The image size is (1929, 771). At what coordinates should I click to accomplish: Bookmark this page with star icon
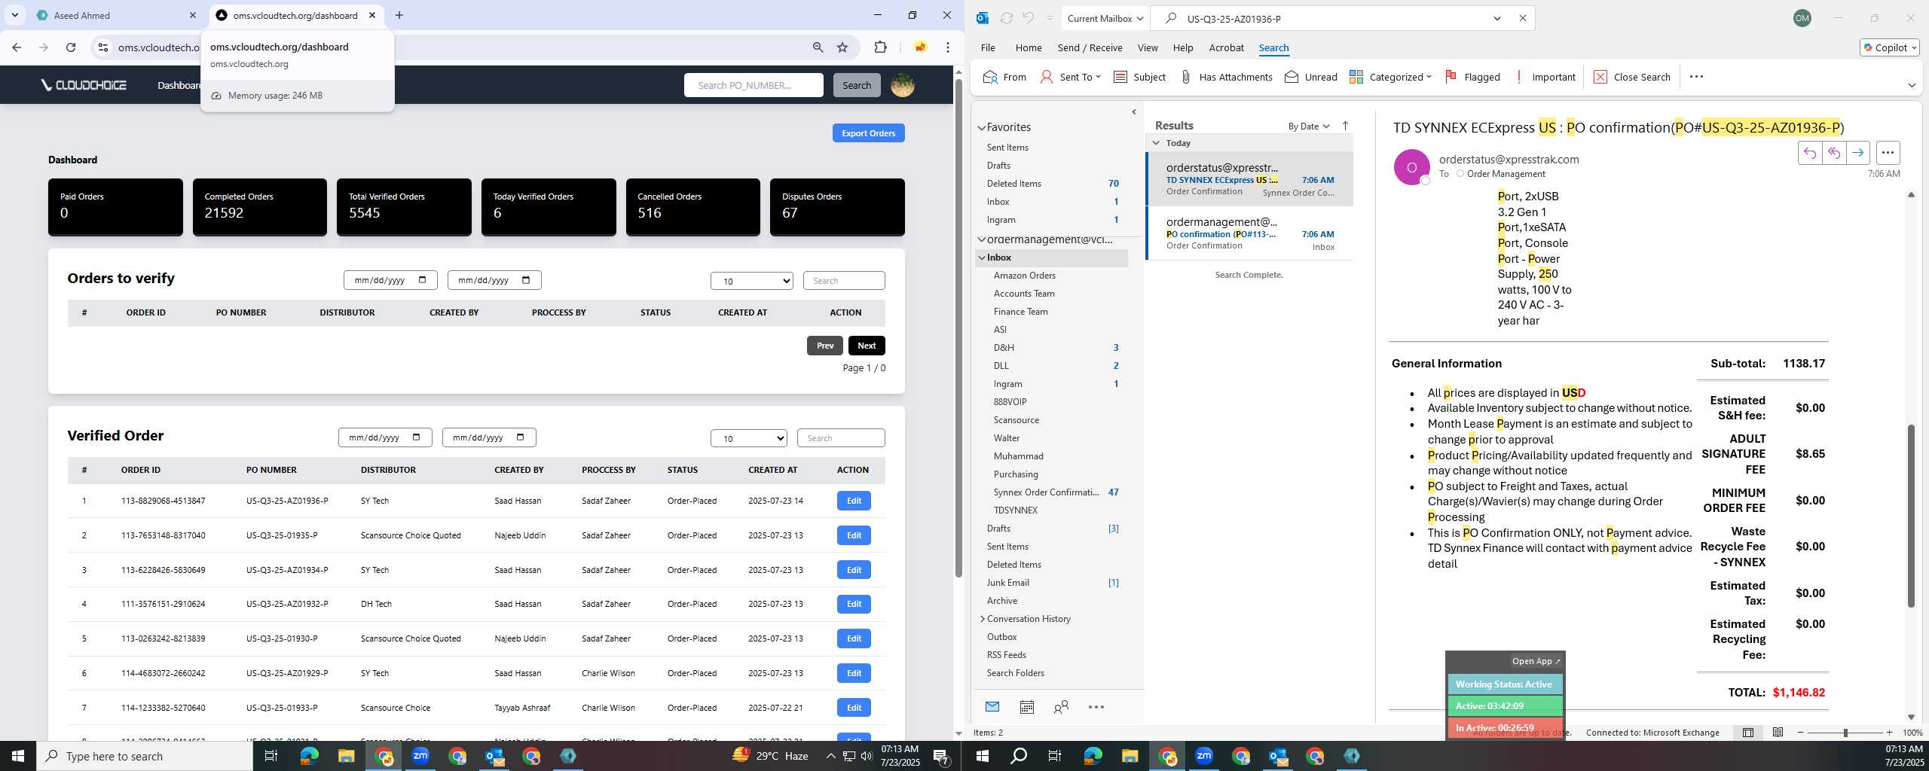842,47
